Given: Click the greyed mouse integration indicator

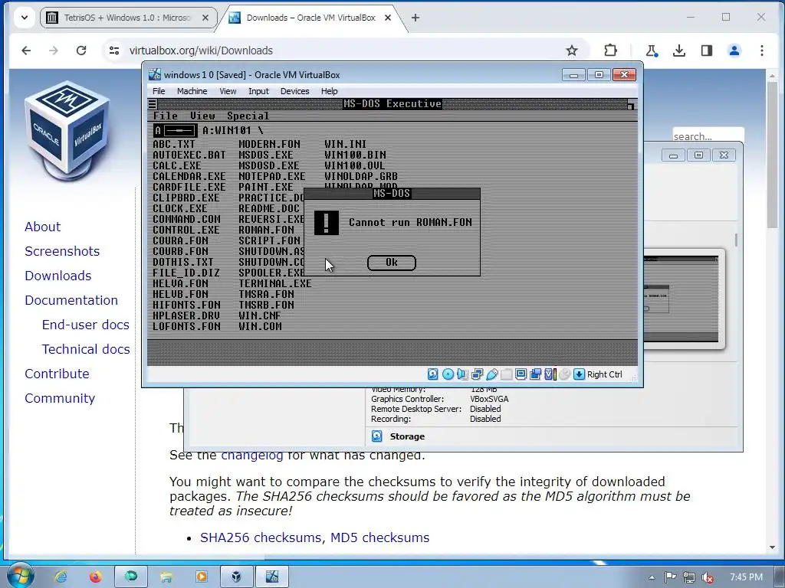Looking at the screenshot, I should pos(564,374).
